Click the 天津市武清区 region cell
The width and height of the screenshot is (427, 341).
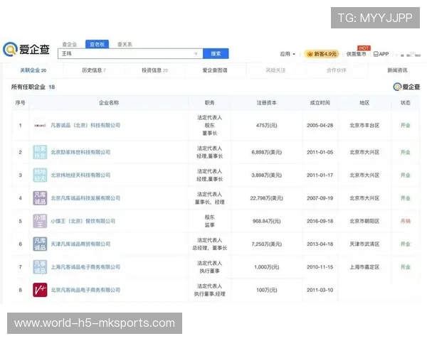[364, 244]
